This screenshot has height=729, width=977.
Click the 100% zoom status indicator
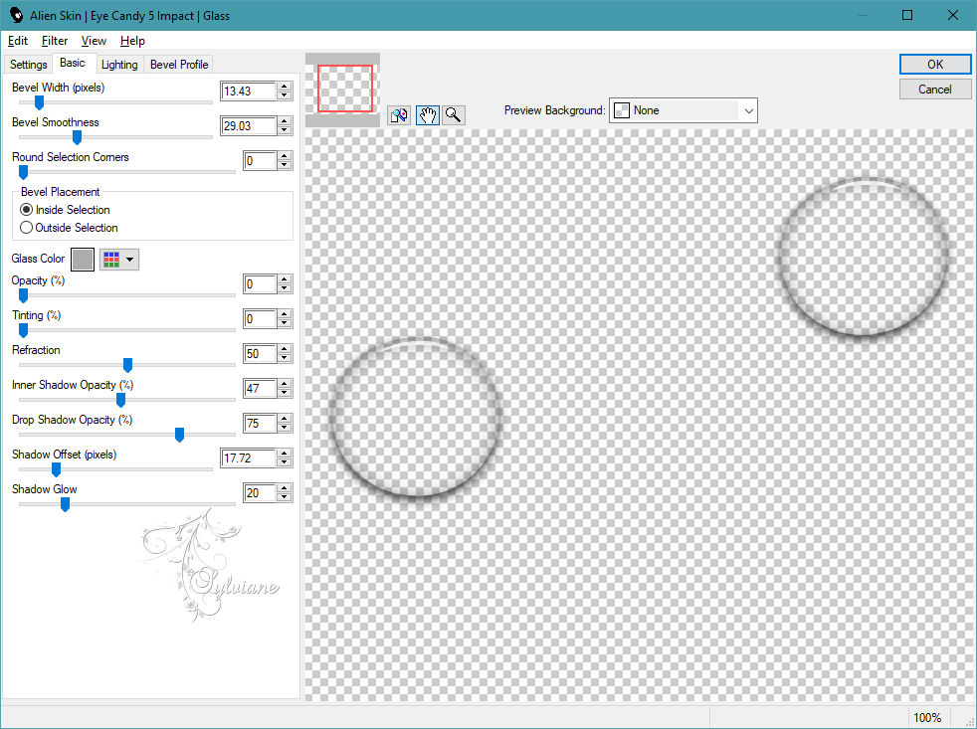tap(927, 718)
